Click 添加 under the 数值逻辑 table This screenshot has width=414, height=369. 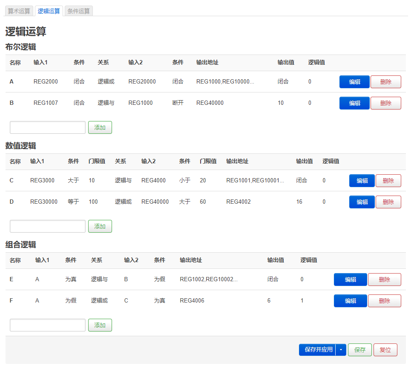(100, 226)
